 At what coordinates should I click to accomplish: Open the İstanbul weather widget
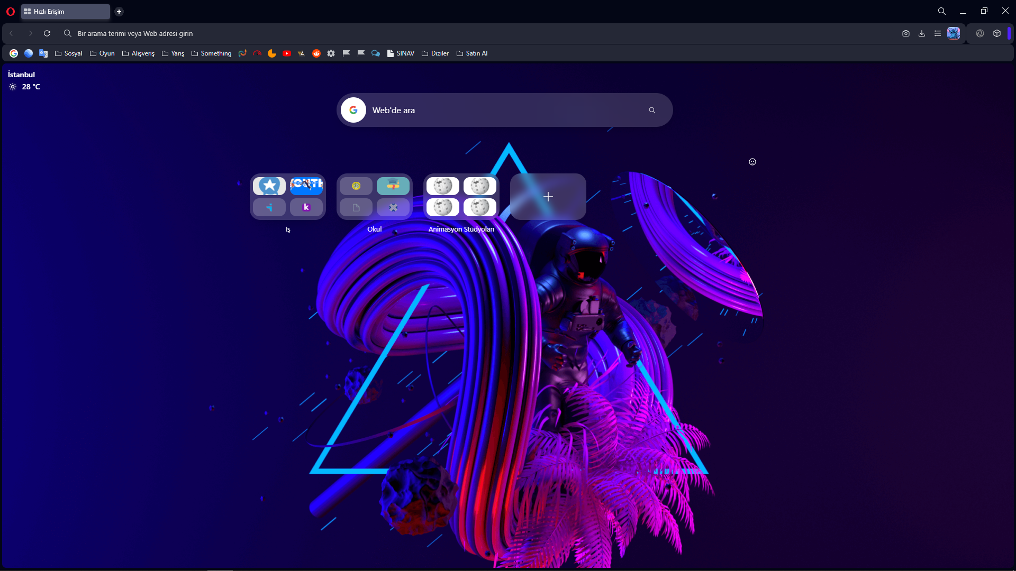click(24, 80)
